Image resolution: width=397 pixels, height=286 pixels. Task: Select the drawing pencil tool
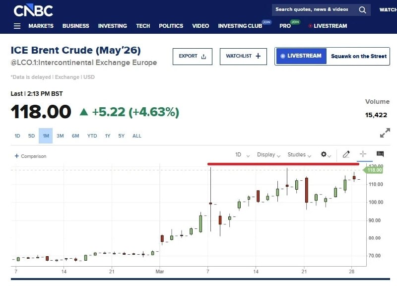346,155
